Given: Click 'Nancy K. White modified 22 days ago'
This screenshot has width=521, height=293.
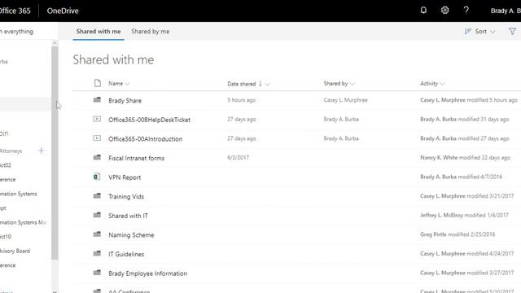Looking at the screenshot, I should tap(465, 157).
